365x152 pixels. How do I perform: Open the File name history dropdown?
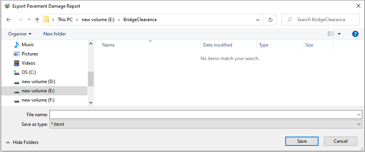pos(359,115)
